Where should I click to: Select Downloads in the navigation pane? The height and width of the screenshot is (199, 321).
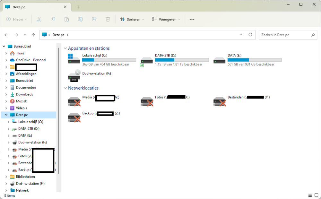coord(24,94)
